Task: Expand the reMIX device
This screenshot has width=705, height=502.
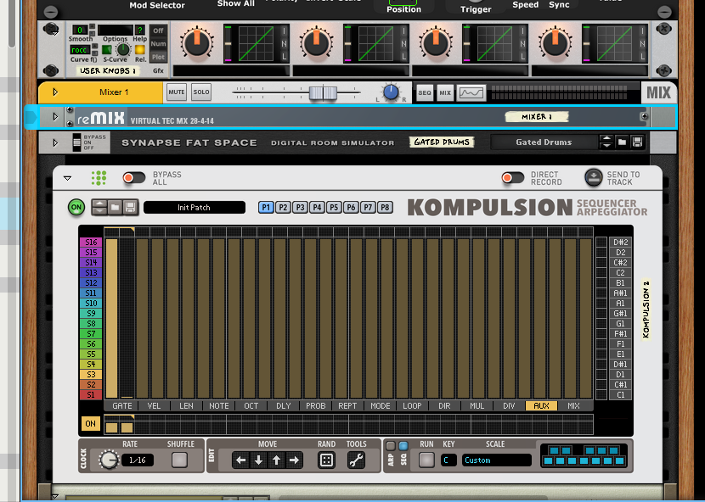Action: [x=55, y=117]
